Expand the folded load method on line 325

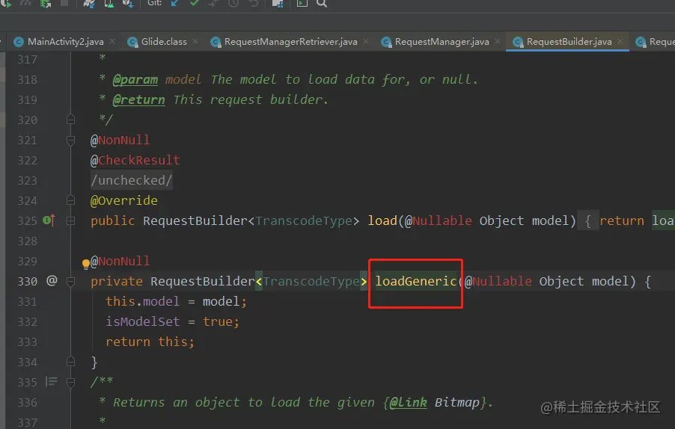point(71,220)
